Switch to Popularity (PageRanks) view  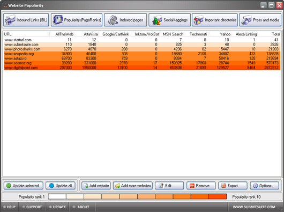[x=77, y=20]
